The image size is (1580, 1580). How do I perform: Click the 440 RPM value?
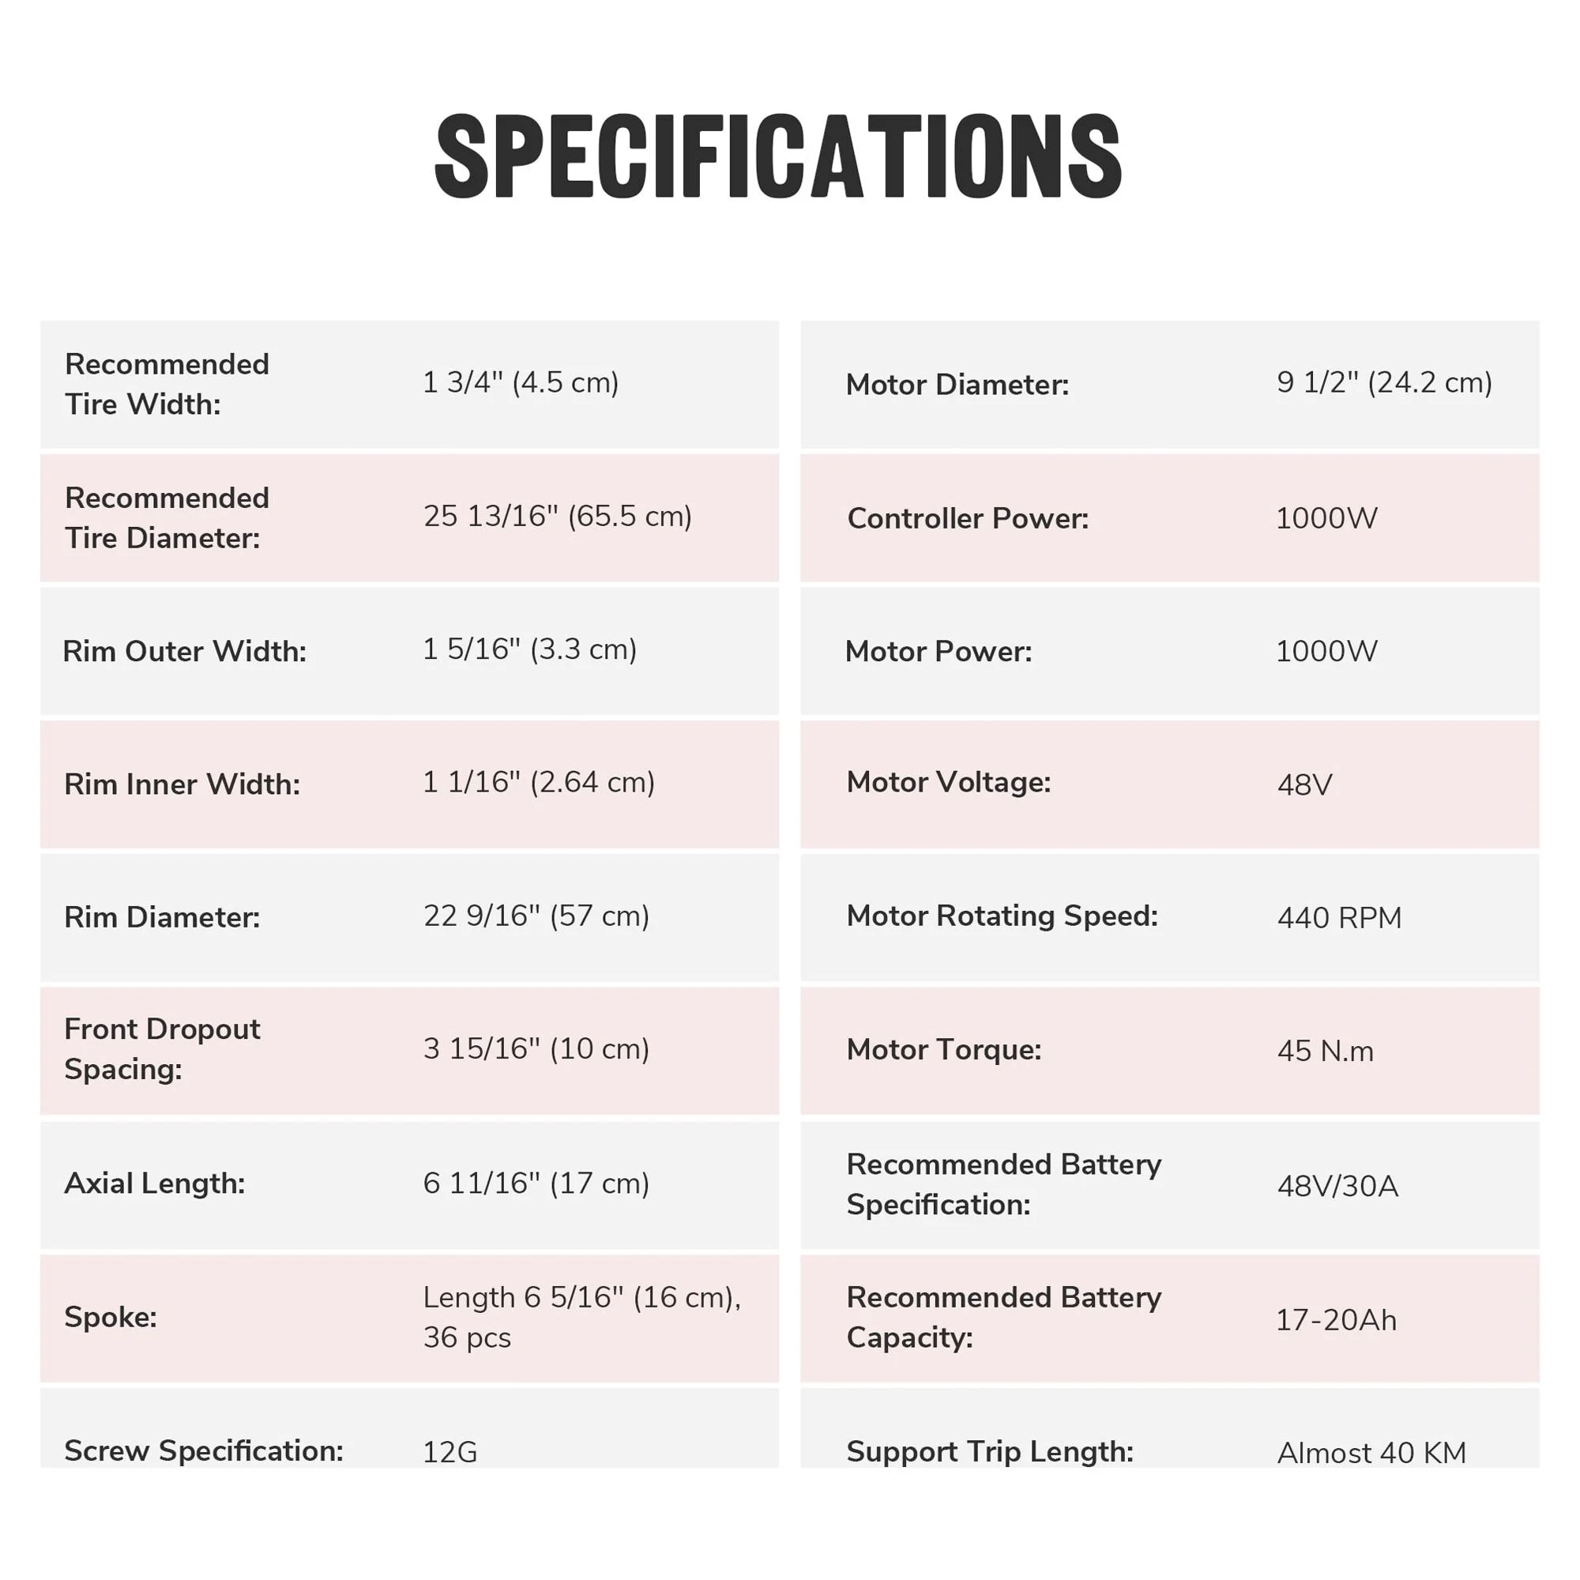pos(1339,917)
